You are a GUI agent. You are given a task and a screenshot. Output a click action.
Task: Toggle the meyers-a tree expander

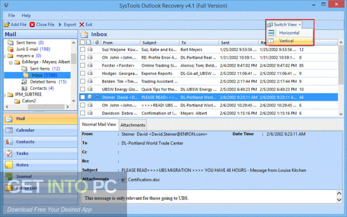[x=5, y=56]
